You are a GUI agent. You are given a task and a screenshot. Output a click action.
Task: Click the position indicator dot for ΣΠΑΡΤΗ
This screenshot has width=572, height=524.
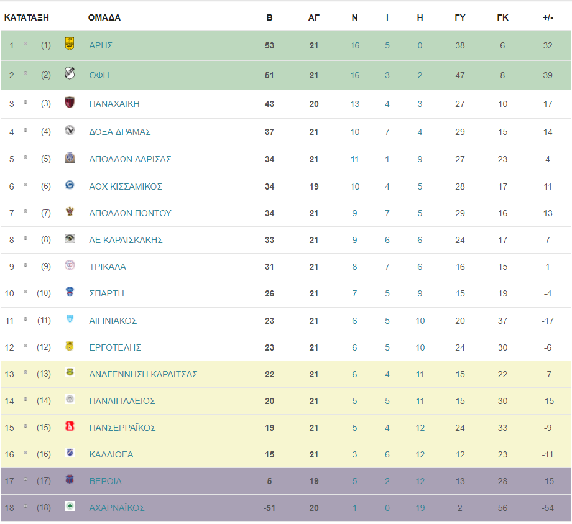[x=25, y=292]
